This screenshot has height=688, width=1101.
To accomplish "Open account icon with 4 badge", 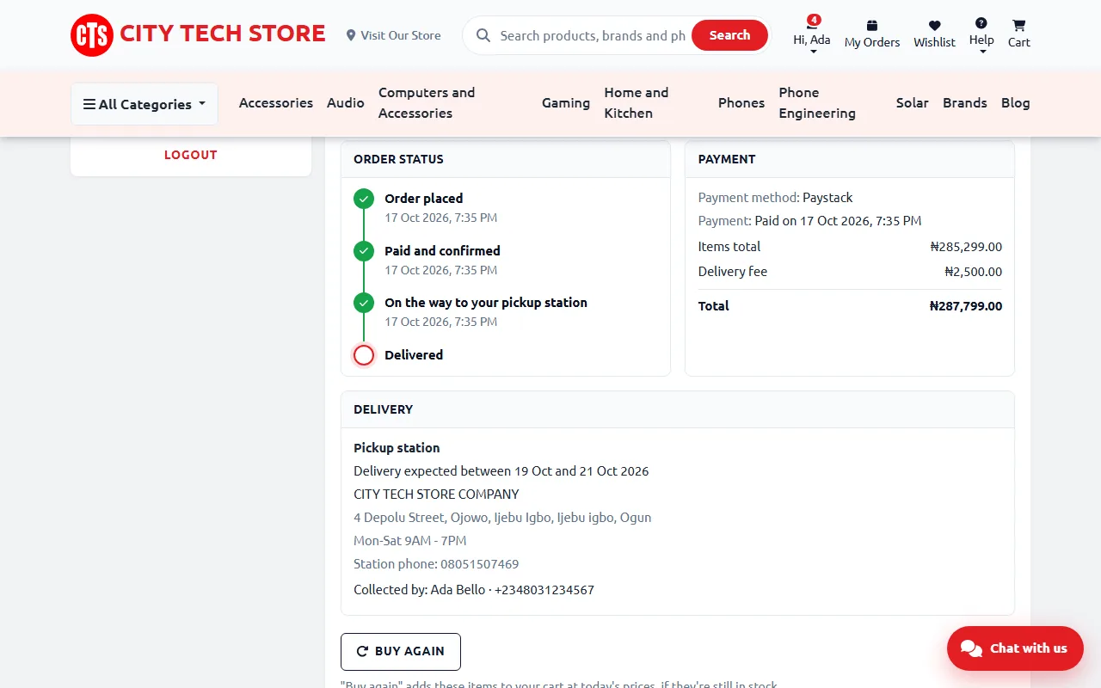I will click(x=812, y=22).
